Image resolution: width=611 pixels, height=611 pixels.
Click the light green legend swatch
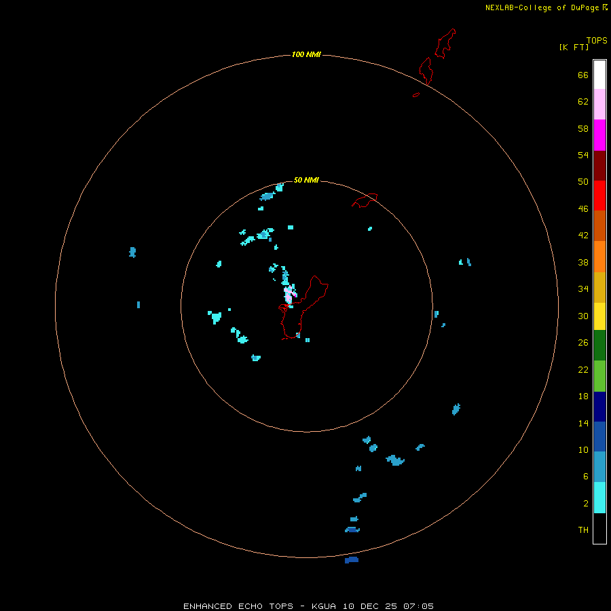pos(599,376)
